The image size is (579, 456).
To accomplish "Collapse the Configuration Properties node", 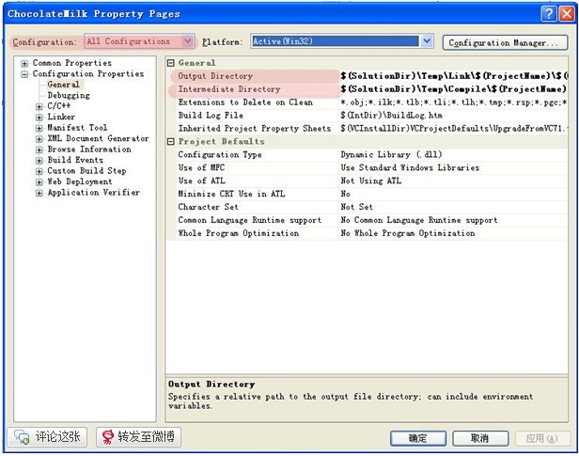I will pyautogui.click(x=24, y=74).
